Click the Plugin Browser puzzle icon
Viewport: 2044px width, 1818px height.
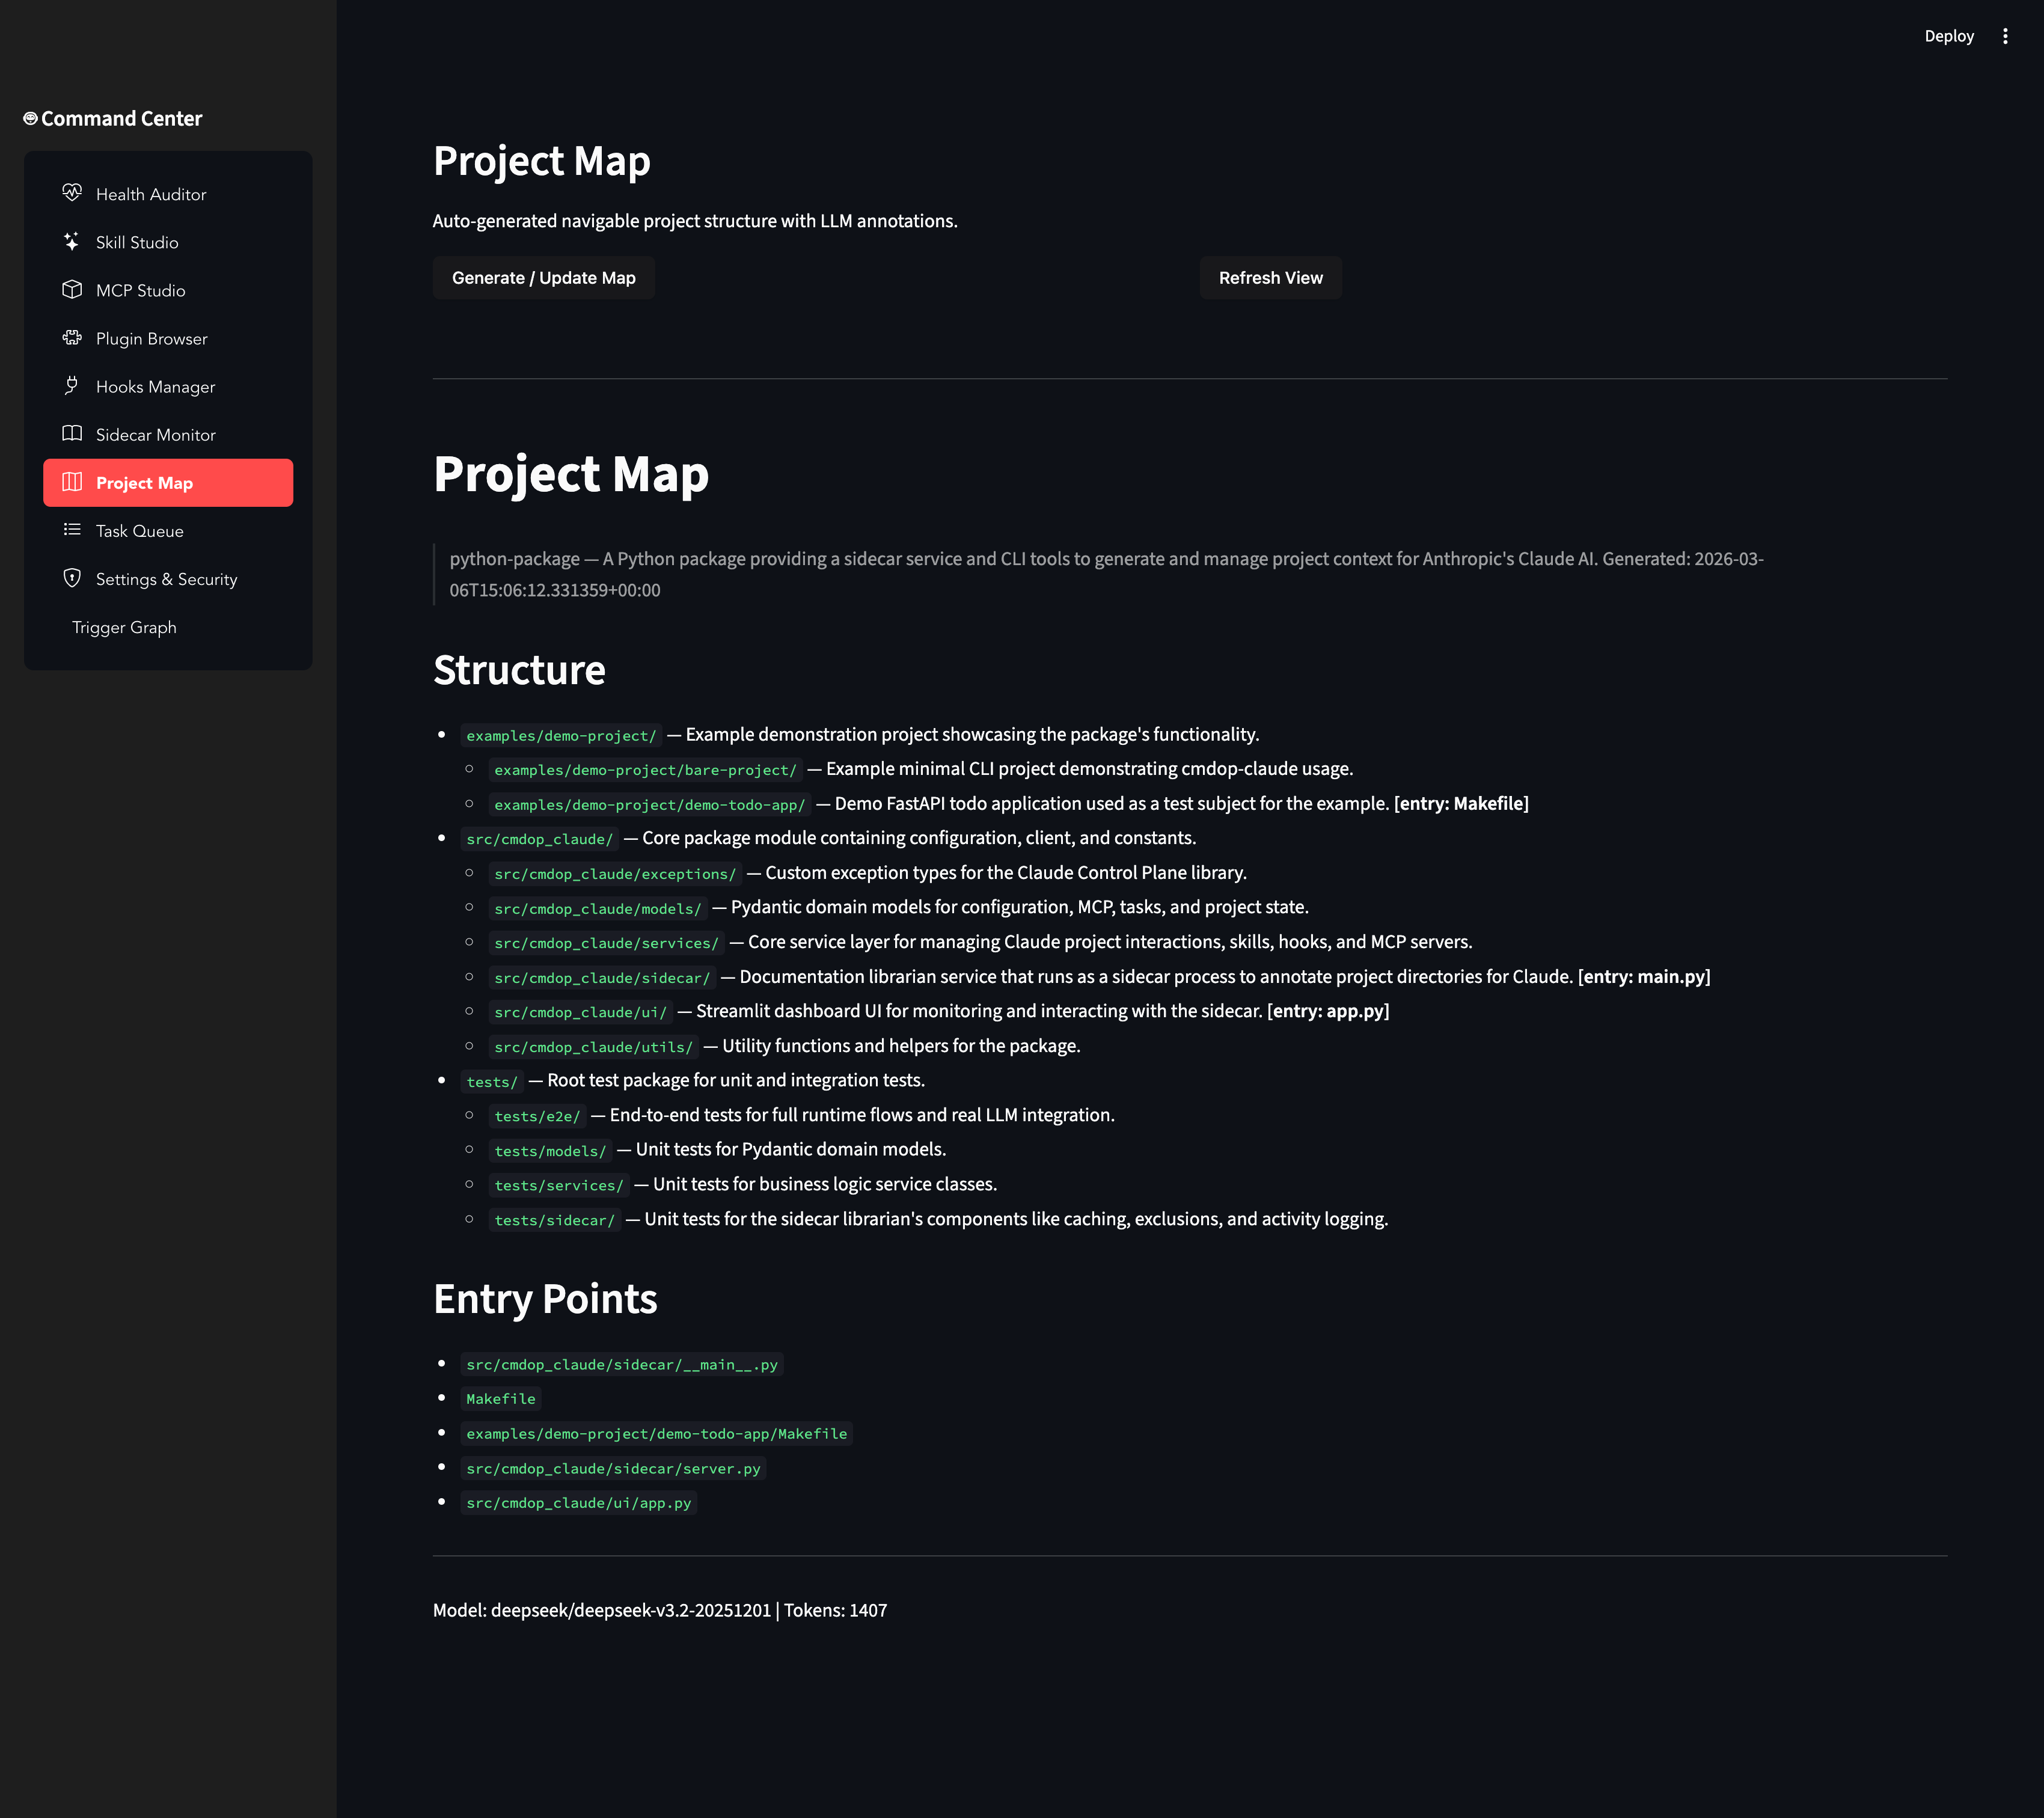pyautogui.click(x=72, y=337)
